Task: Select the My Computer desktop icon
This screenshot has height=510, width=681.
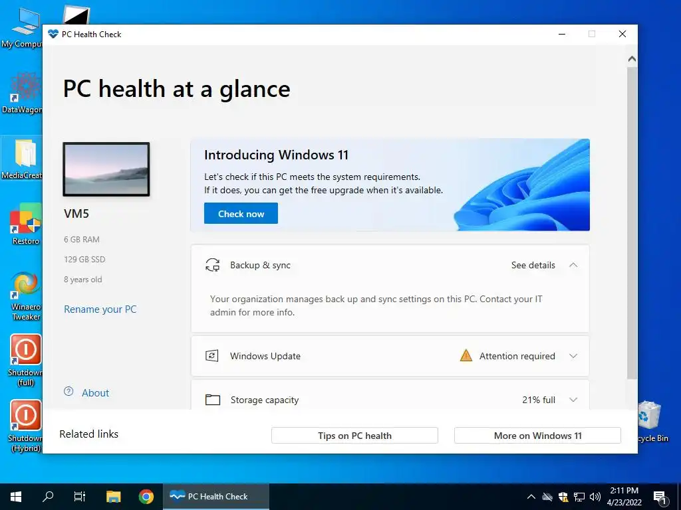Action: pyautogui.click(x=22, y=27)
